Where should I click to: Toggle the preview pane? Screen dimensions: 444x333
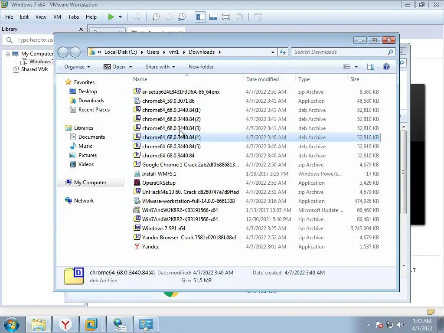(x=370, y=67)
